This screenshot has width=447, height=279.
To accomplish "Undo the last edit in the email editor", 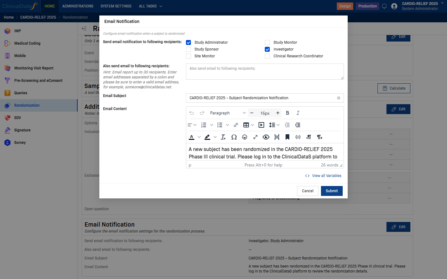I will coord(192,113).
